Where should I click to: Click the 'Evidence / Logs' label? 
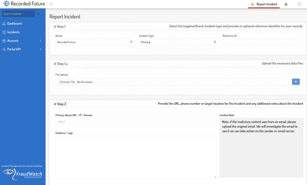pyautogui.click(x=64, y=133)
